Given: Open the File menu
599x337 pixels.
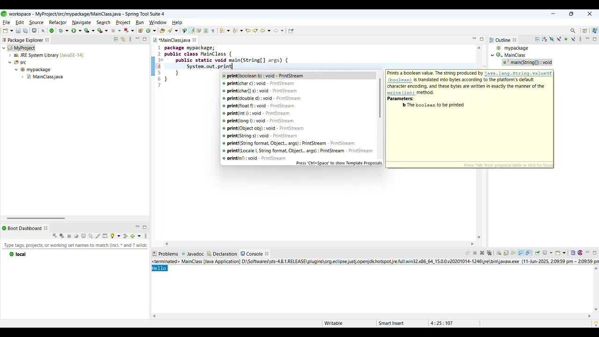Looking at the screenshot, I should [x=6, y=22].
